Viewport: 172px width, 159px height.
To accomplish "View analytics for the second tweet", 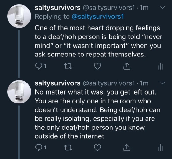I will pyautogui.click(x=161, y=148).
